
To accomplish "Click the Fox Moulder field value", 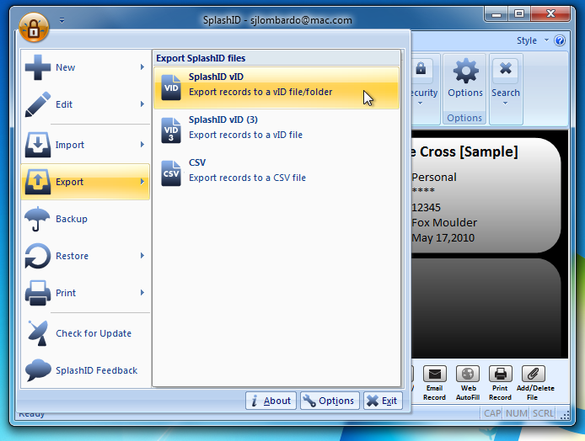I will pos(444,223).
